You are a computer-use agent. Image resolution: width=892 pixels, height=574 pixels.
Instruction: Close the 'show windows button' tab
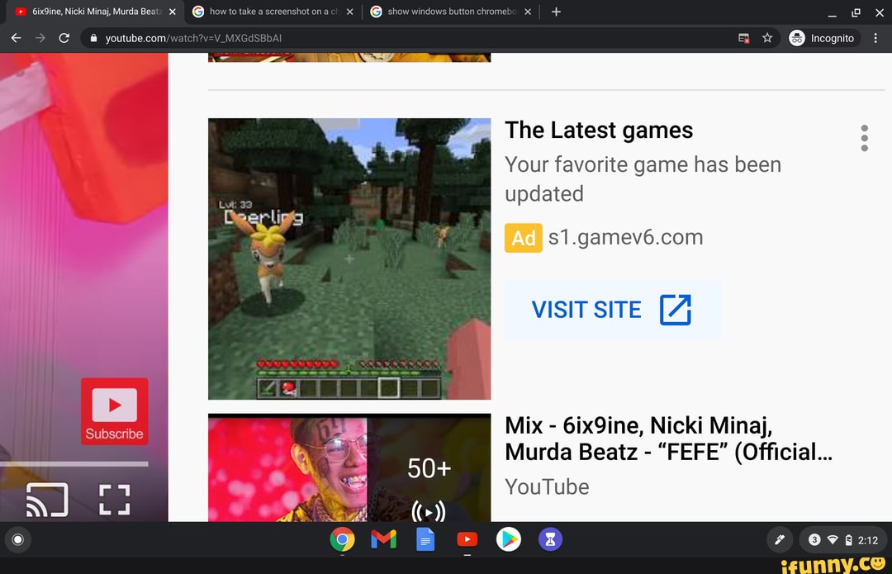click(x=528, y=12)
